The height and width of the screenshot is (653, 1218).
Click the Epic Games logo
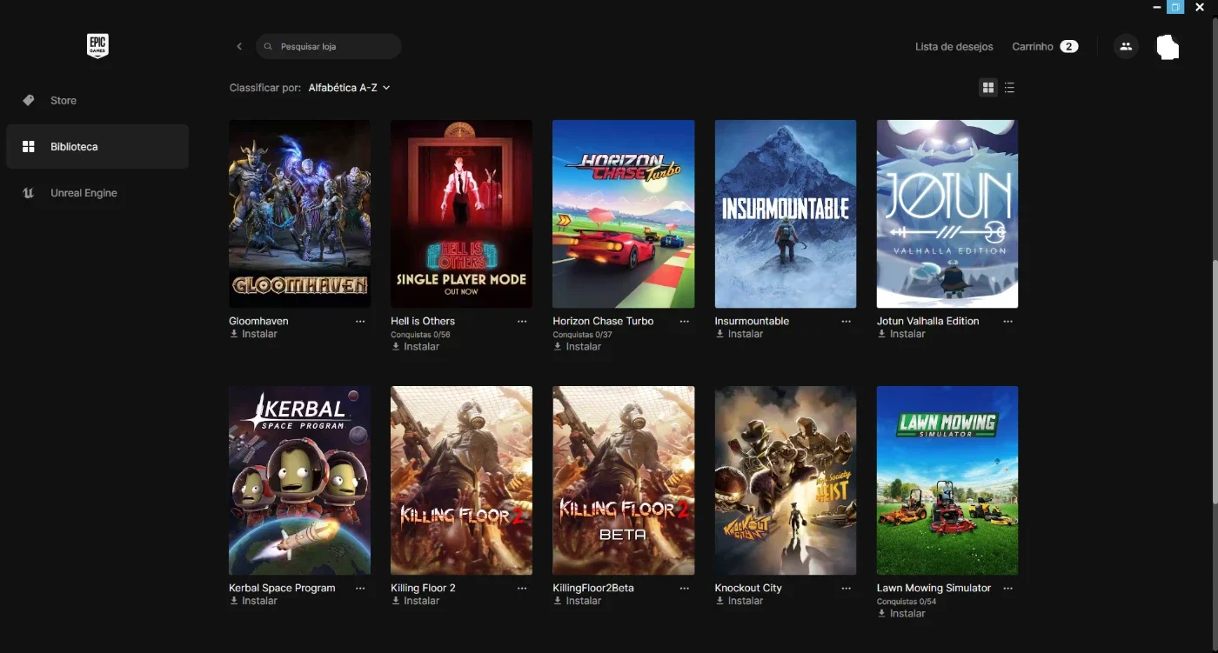click(x=97, y=46)
